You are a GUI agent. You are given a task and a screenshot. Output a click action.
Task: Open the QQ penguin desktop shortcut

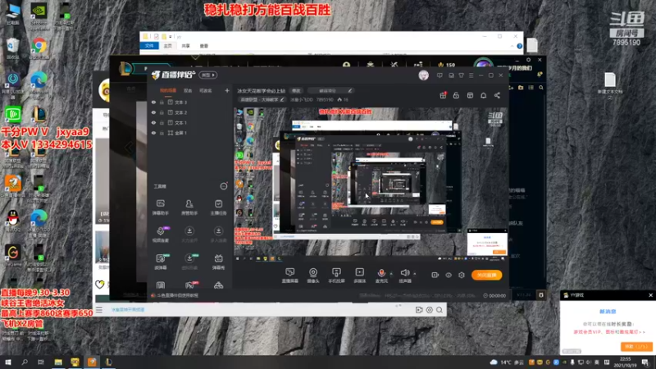point(13,221)
